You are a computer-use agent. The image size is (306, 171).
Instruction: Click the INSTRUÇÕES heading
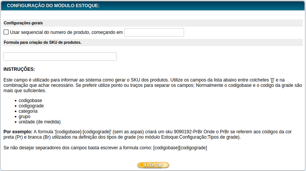(x=19, y=69)
